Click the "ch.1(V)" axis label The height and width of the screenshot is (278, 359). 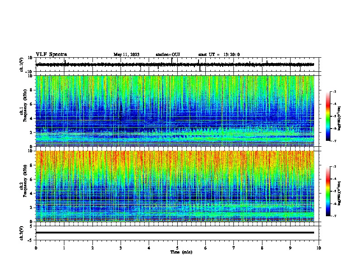coord(22,65)
